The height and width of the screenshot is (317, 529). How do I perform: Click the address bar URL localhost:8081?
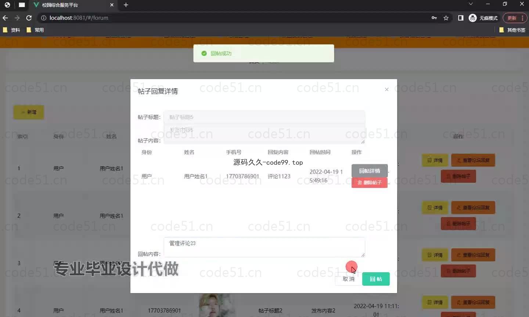[x=79, y=18]
